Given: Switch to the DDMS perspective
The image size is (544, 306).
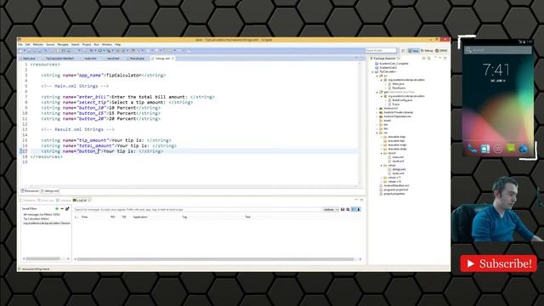Looking at the screenshot, I should pos(441,51).
